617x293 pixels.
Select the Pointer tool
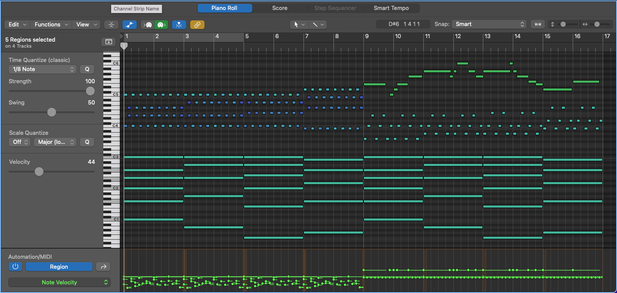[297, 25]
